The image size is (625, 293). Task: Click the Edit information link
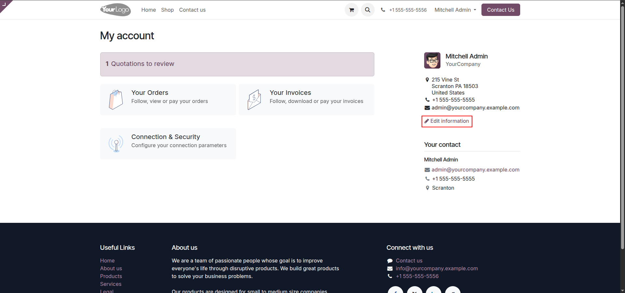(447, 121)
